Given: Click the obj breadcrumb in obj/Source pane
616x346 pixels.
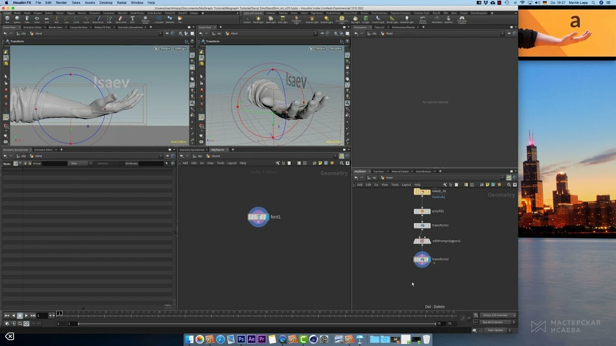Looking at the screenshot, I should (197, 156).
